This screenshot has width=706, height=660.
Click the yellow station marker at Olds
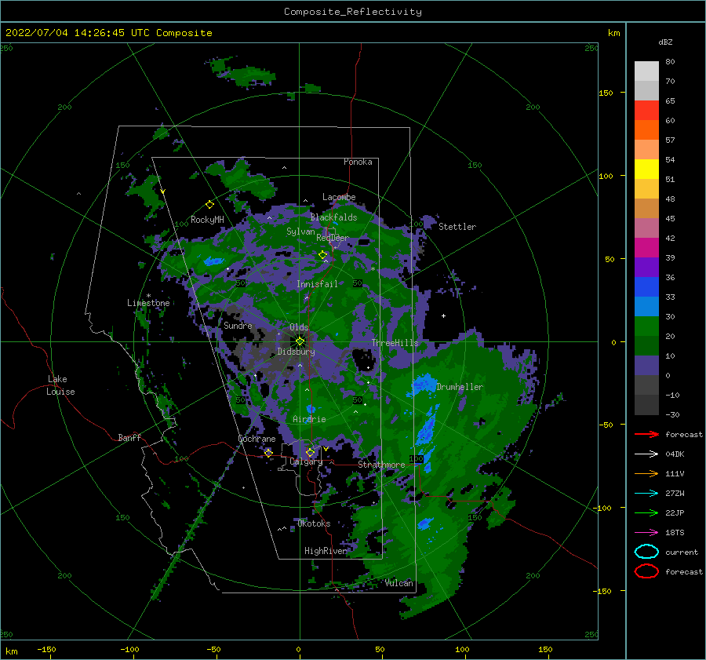point(300,341)
